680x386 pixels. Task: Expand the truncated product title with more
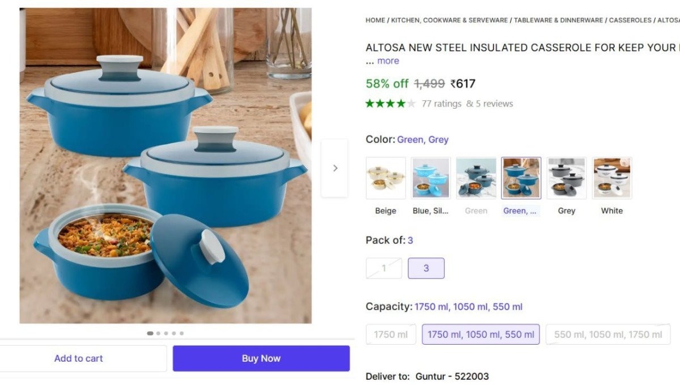tap(389, 61)
